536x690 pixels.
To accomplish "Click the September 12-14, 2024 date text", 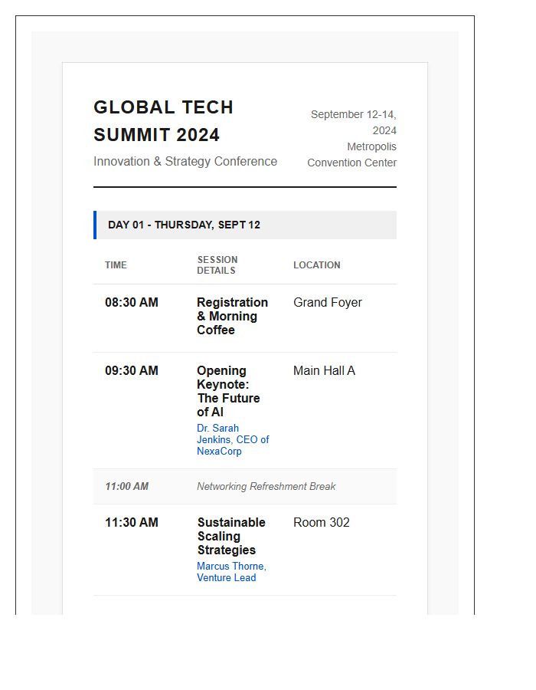I will (353, 123).
